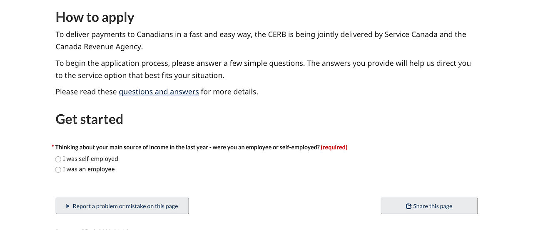The height and width of the screenshot is (230, 533).
Task: Click the "Get started" heading
Action: click(90, 119)
